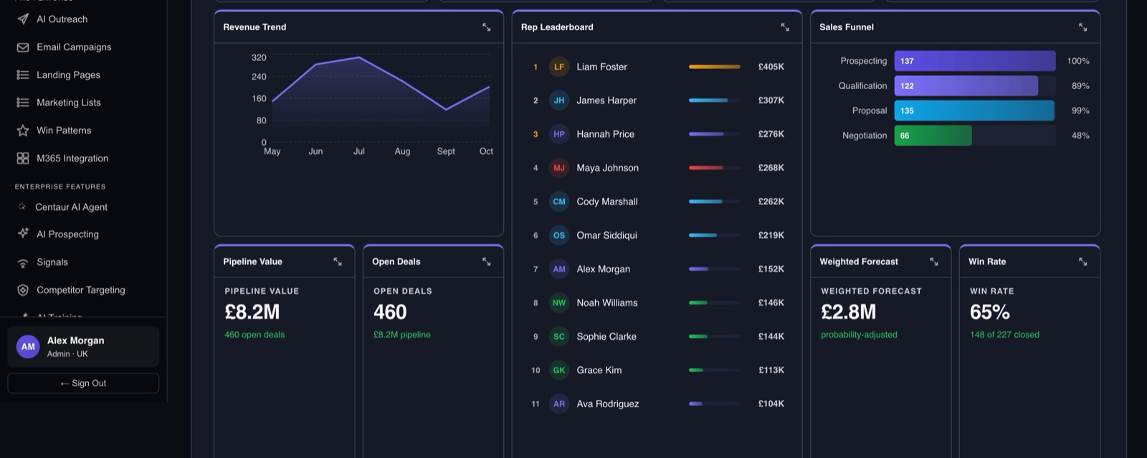Click the Negotiation funnel bar showing 66
This screenshot has width=1147, height=458.
[x=933, y=135]
